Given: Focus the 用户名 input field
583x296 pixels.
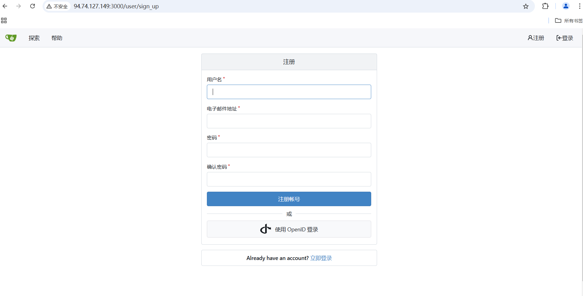Looking at the screenshot, I should 289,92.
